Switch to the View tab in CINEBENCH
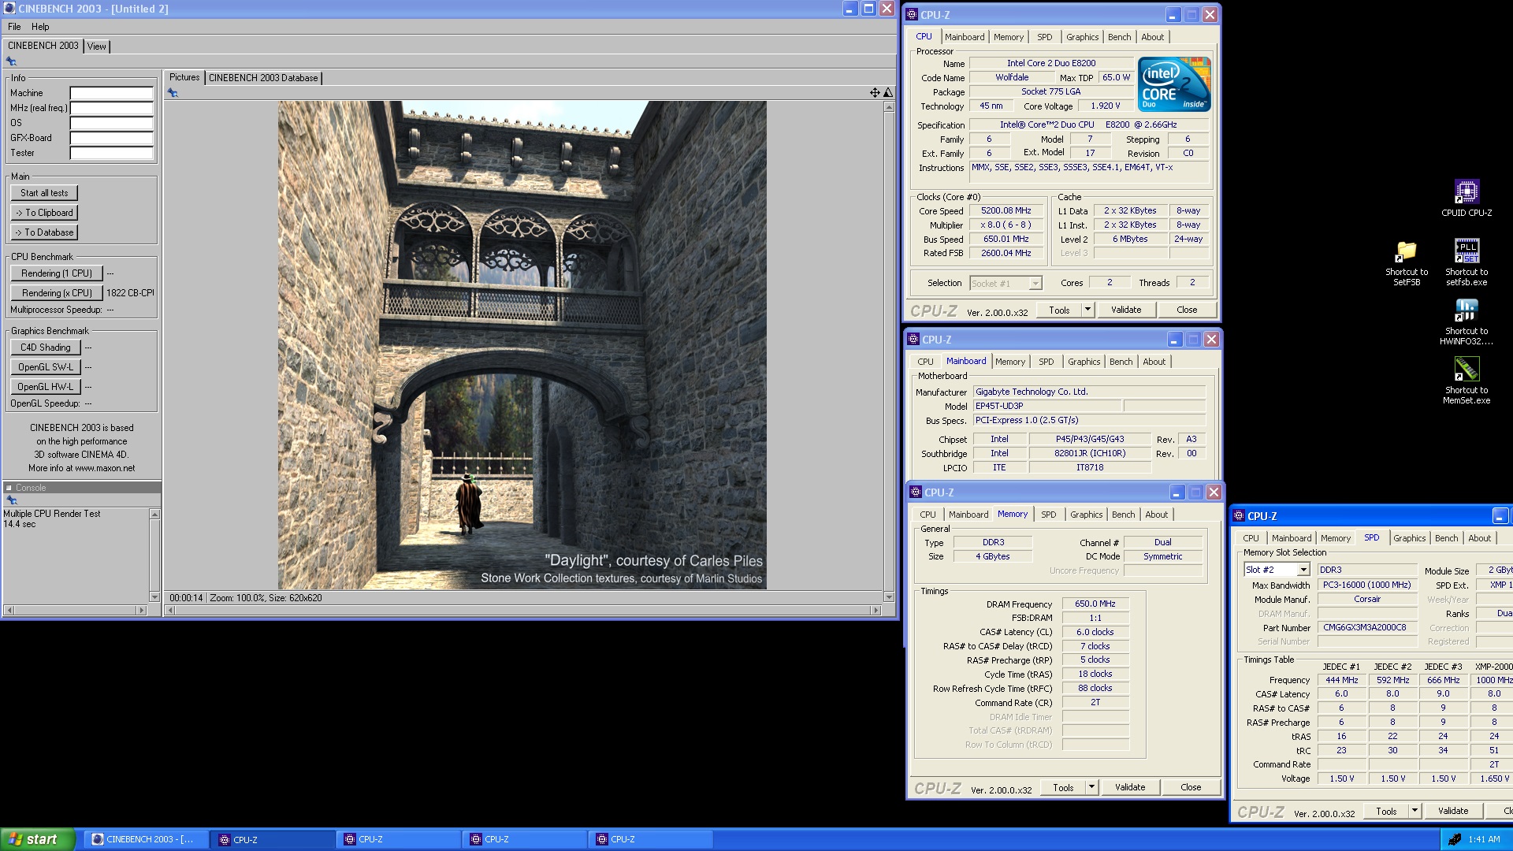 pos(96,46)
